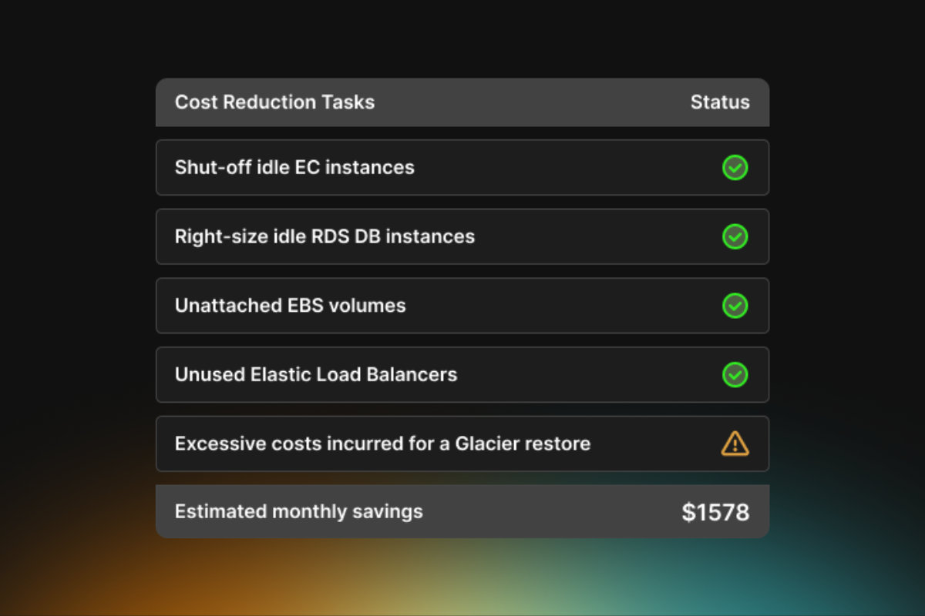The image size is (925, 616).
Task: Click the 'Unattached EBS volumes' text
Action: pyautogui.click(x=290, y=306)
